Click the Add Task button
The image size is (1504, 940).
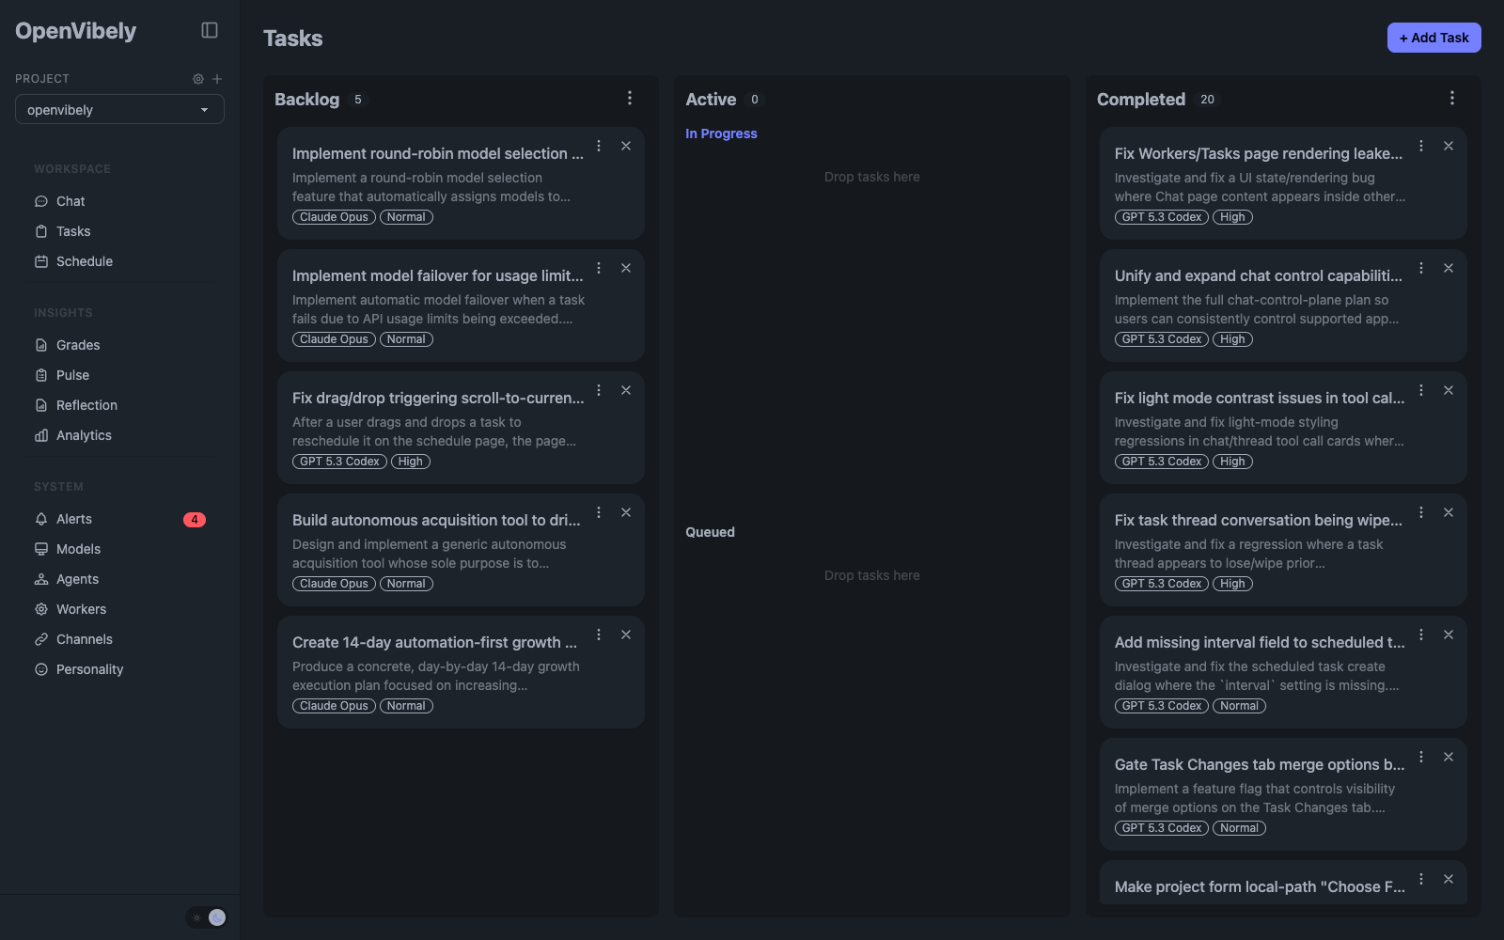click(x=1433, y=38)
